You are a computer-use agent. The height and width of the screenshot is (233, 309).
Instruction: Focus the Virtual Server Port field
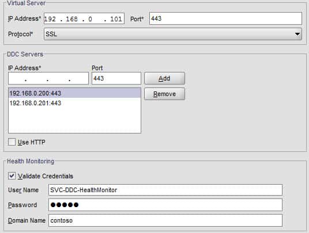[x=225, y=18]
